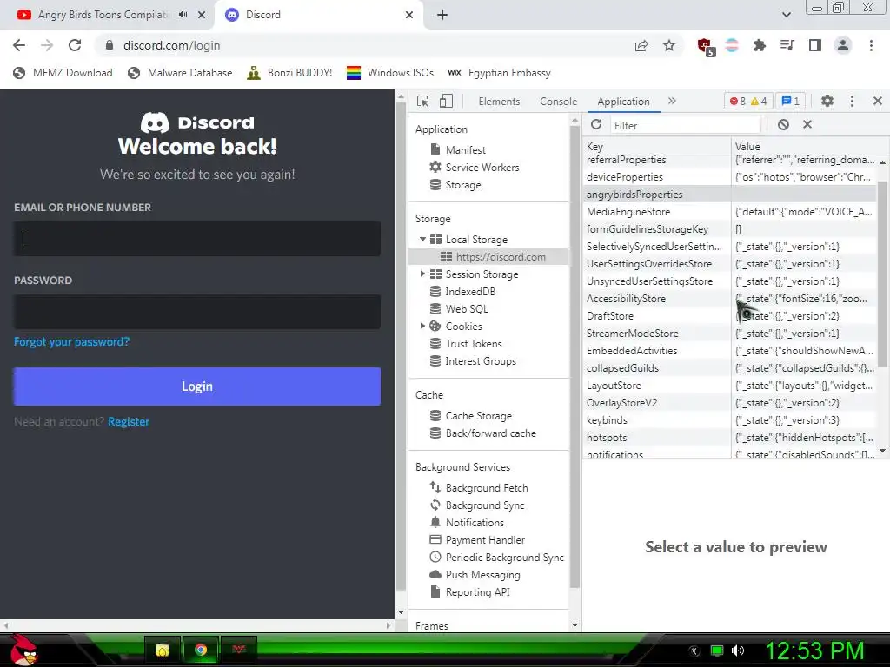Click the Forgot your password link
The image size is (890, 667).
pos(71,342)
